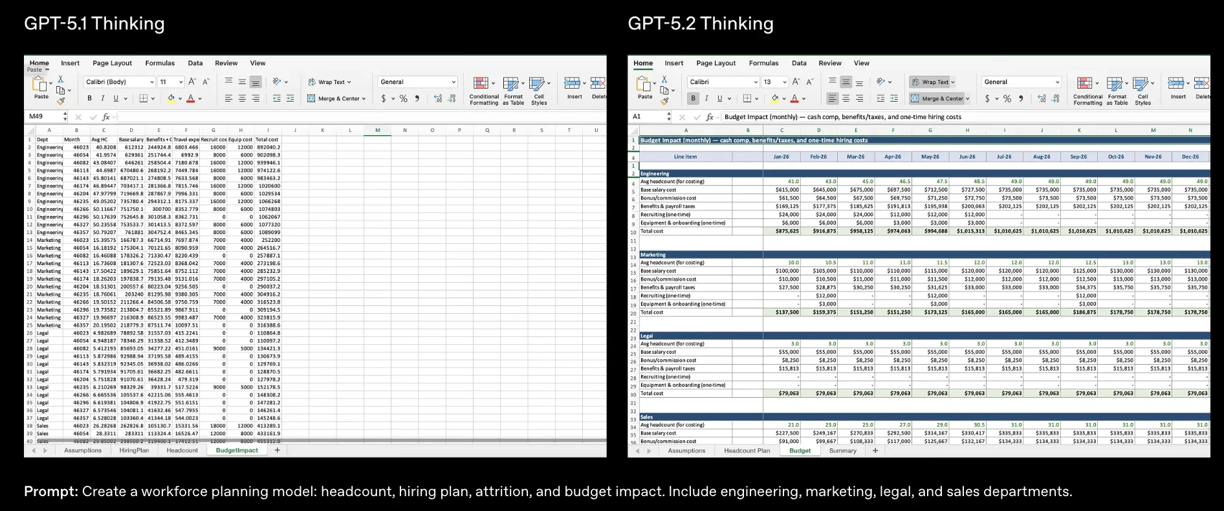
Task: Click fx insert function in right window
Action: tap(710, 117)
